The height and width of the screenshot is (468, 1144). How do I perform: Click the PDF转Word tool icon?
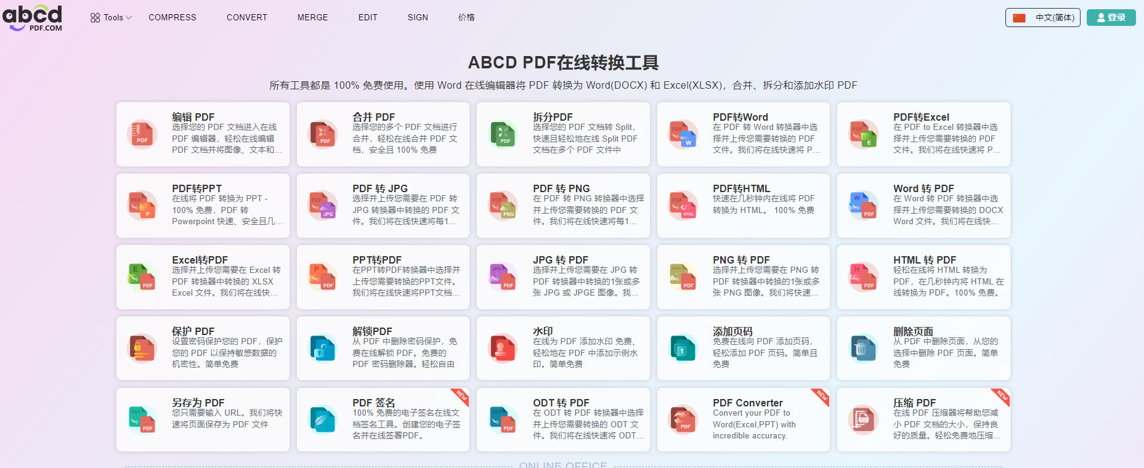tap(683, 134)
